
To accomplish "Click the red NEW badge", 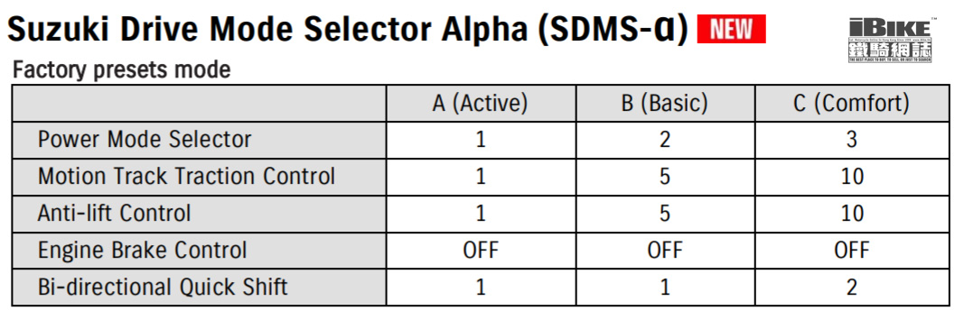I will (x=731, y=29).
